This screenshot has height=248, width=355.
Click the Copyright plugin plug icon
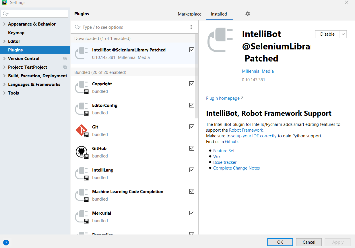(82, 87)
